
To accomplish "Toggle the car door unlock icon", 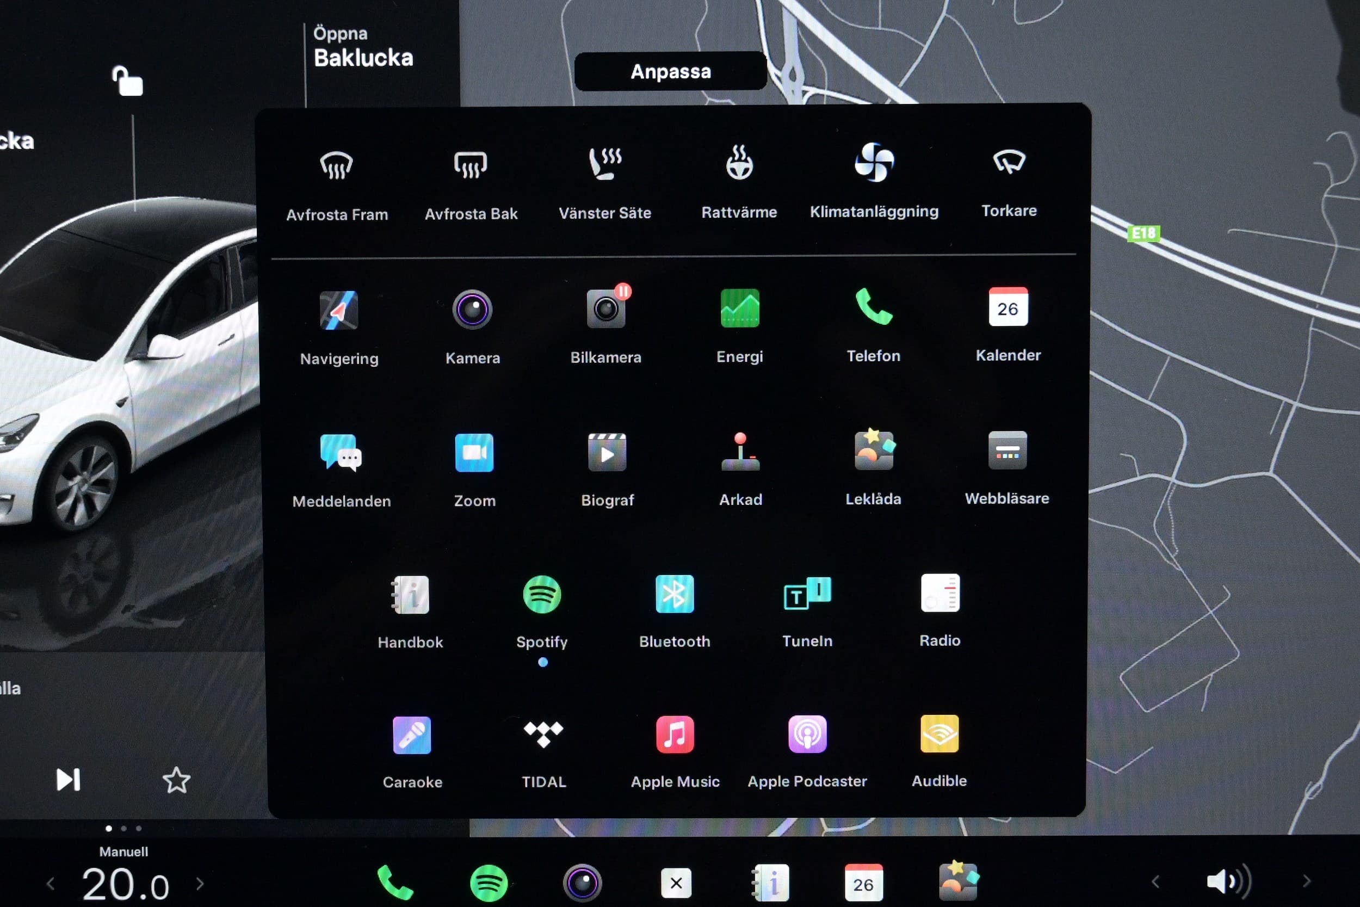I will pyautogui.click(x=127, y=81).
